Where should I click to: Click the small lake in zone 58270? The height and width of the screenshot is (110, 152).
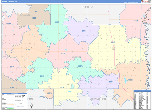coord(66,50)
